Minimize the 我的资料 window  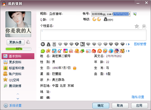138,3
